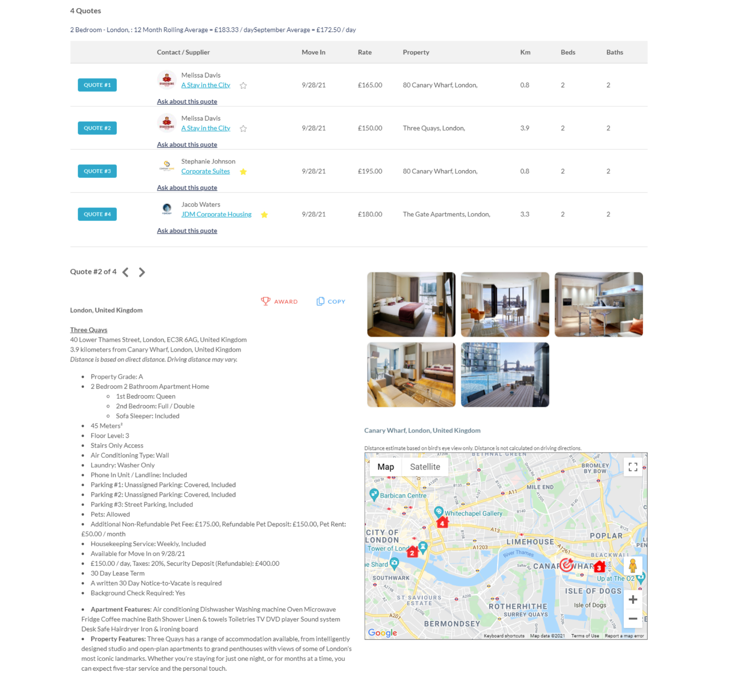Toggle favorite star for Quote #1 supplier

(243, 85)
